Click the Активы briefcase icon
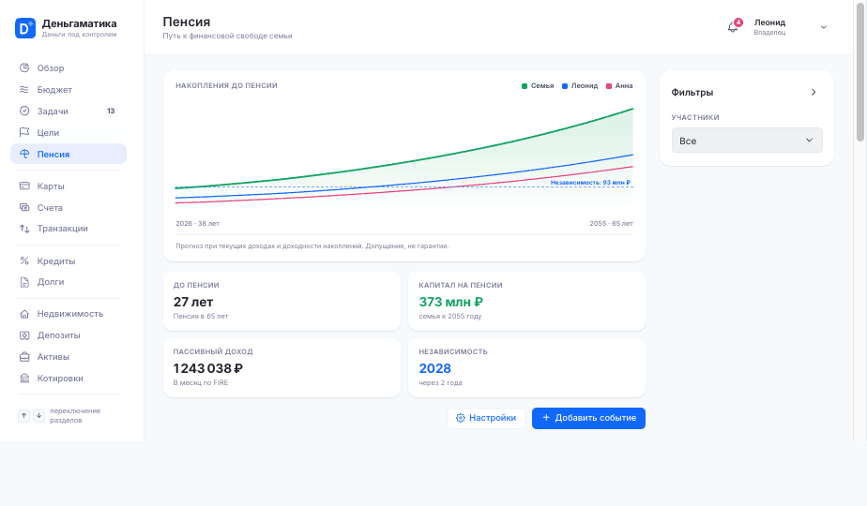This screenshot has width=867, height=506. click(24, 357)
